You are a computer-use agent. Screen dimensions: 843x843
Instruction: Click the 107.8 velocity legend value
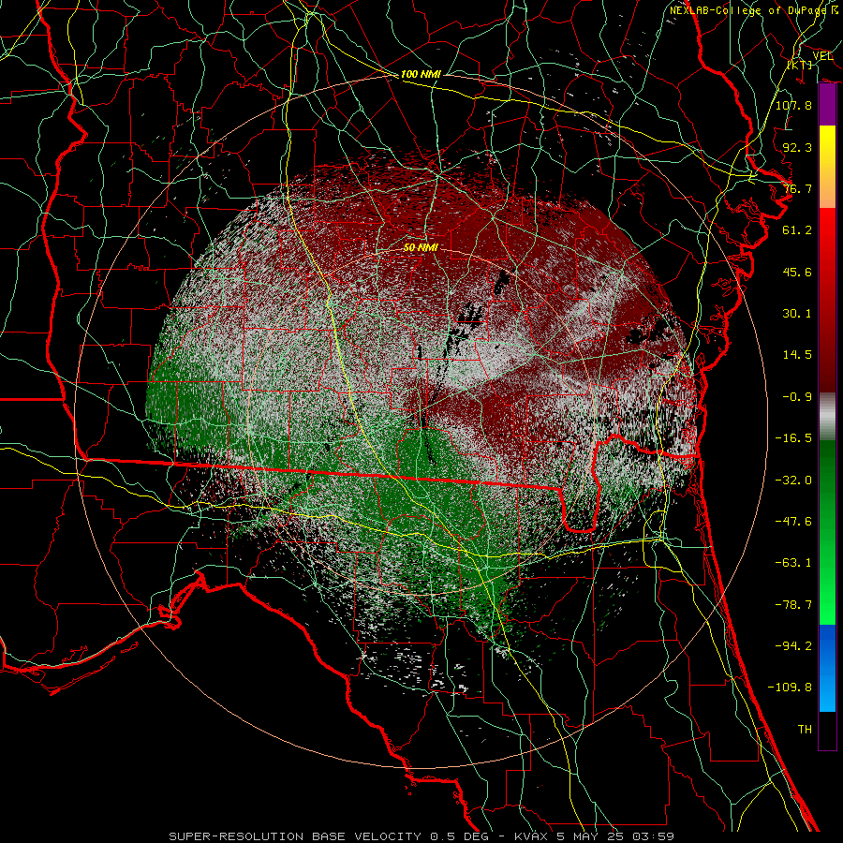coord(793,105)
